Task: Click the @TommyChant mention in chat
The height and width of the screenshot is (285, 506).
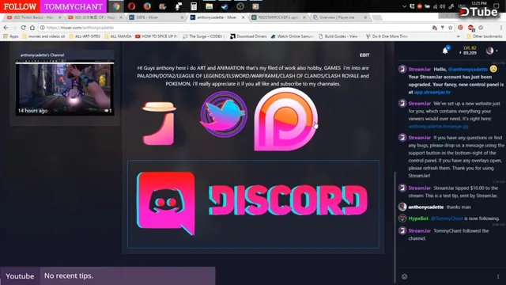Action: (x=447, y=218)
